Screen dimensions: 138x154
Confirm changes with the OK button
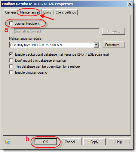[x=46, y=142]
